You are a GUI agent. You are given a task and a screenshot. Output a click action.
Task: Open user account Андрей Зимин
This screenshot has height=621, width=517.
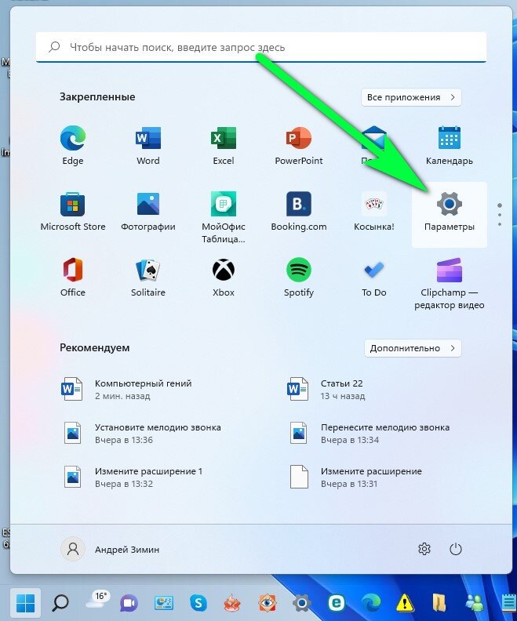(x=110, y=550)
